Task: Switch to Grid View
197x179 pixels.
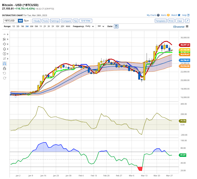Action: click(x=86, y=21)
